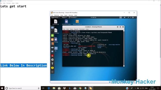The width and height of the screenshot is (161, 90).
Task: Click the network icon in Kali top bar
Action: pyautogui.click(x=125, y=17)
